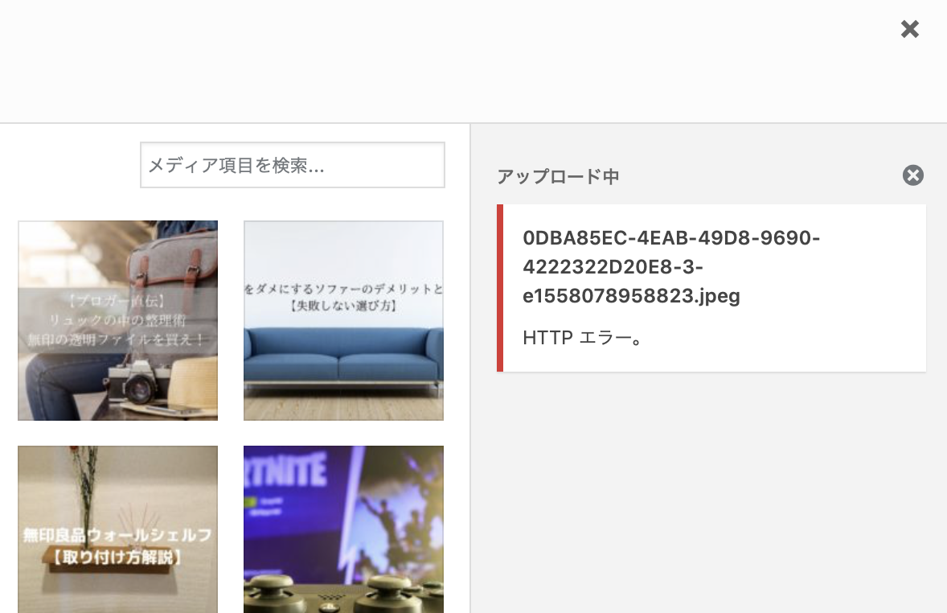
Task: Select the blue sofa thumbnail
Action: 343,320
